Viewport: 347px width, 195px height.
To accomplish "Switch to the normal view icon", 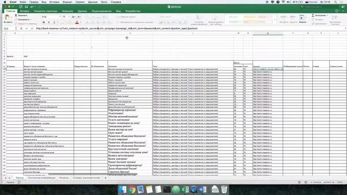I will click(299, 183).
